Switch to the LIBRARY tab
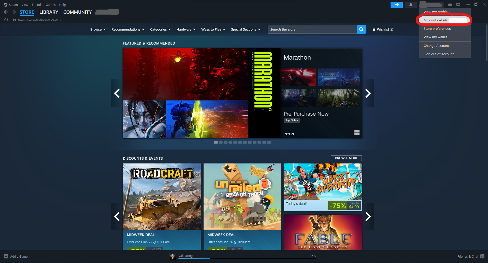The width and height of the screenshot is (488, 263). coord(49,12)
